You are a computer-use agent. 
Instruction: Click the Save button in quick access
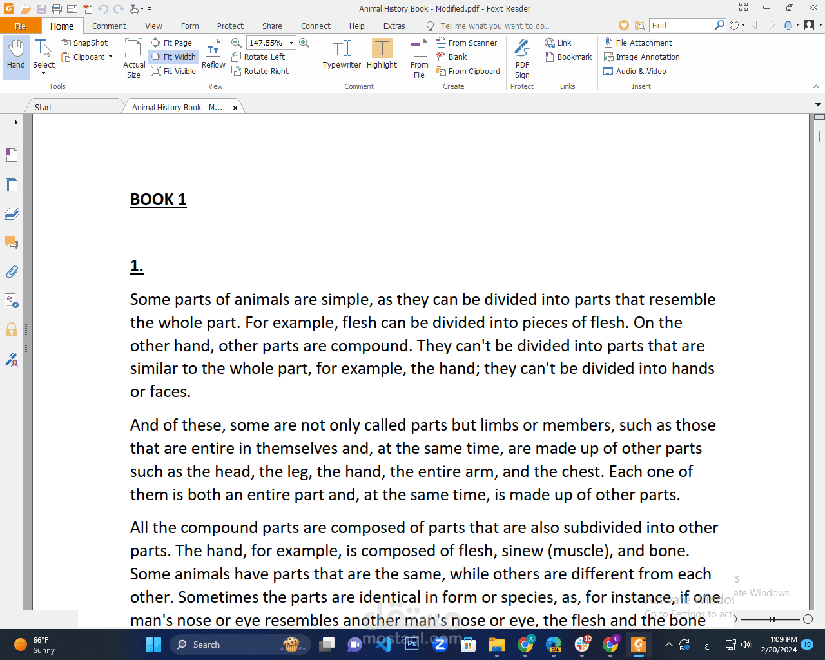(41, 9)
